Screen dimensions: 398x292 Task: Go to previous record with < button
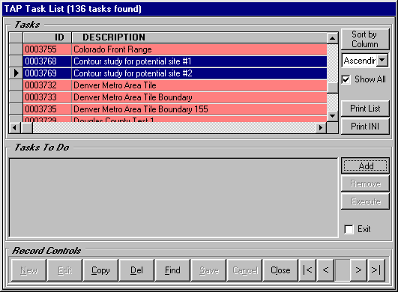(x=325, y=270)
